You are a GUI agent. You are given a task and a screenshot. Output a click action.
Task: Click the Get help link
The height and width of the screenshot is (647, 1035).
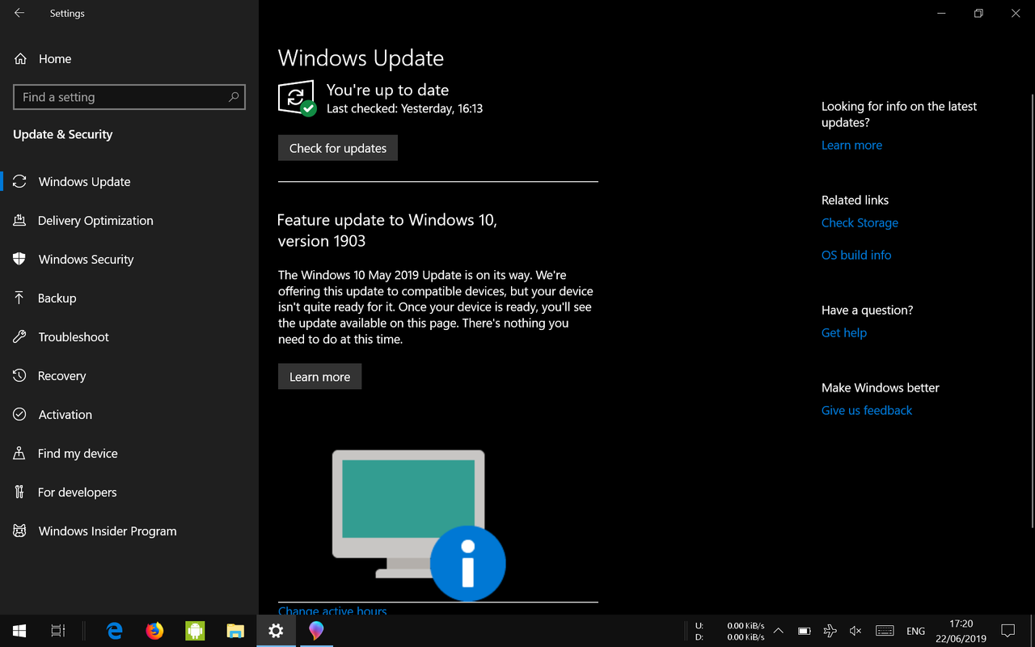tap(844, 332)
